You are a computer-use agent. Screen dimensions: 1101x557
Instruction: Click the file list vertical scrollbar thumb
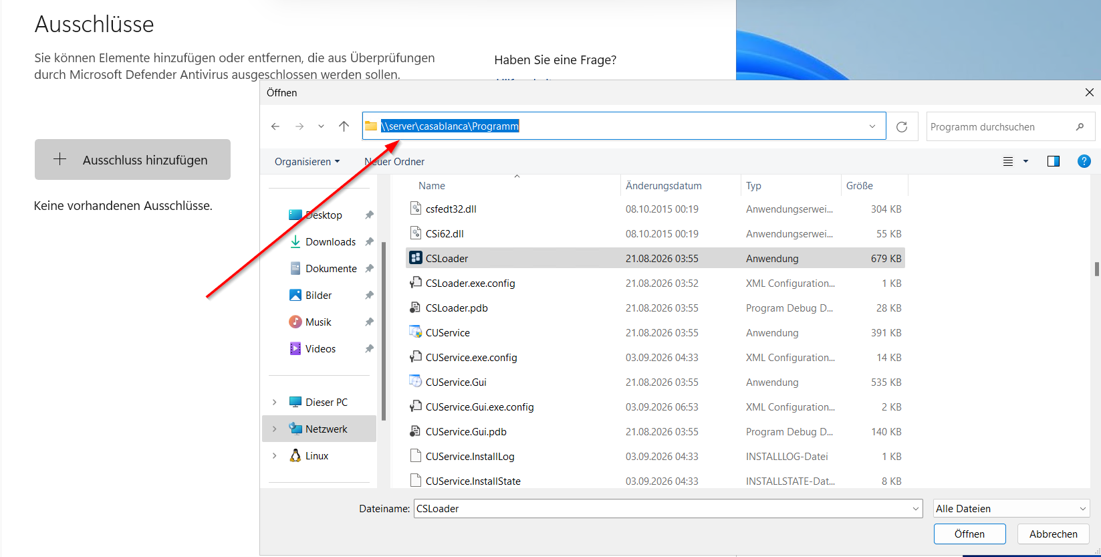[1096, 269]
